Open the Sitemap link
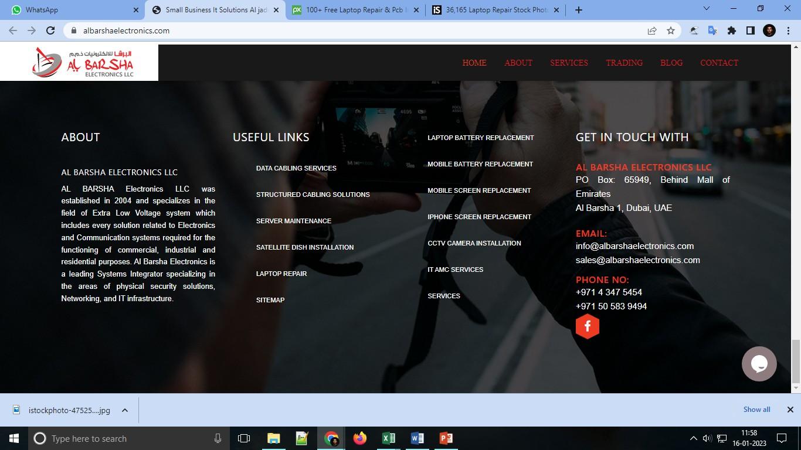This screenshot has width=801, height=450. click(x=270, y=300)
